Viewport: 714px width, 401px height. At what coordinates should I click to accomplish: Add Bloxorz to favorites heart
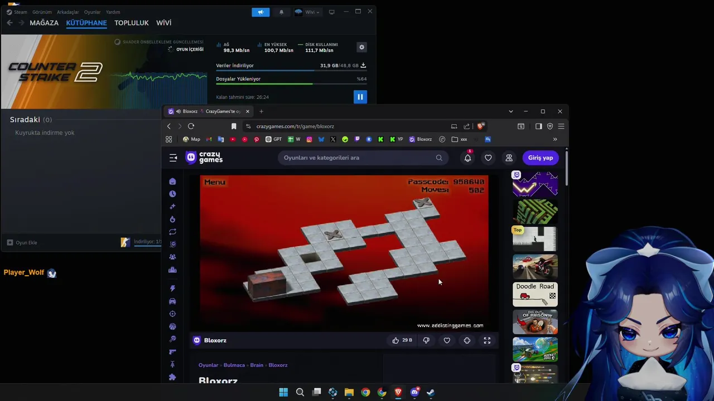click(447, 340)
